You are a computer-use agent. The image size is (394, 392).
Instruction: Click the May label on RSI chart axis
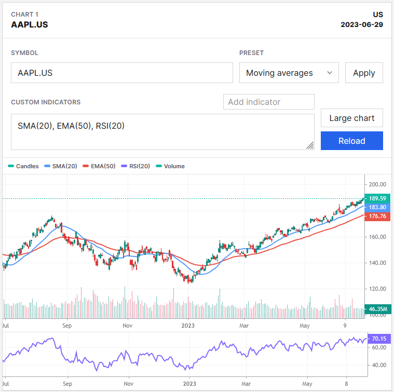point(307,384)
